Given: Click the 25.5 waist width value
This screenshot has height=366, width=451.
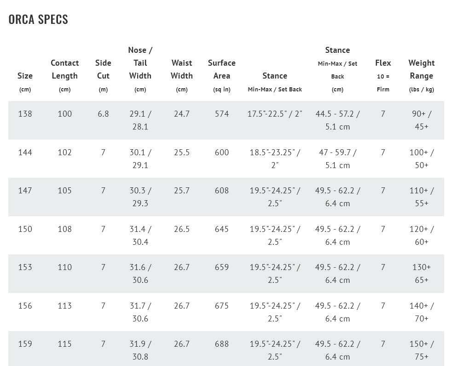Looking at the screenshot, I should (x=182, y=152).
